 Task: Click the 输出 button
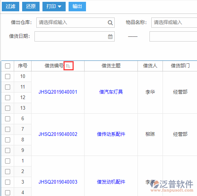(x=77, y=7)
